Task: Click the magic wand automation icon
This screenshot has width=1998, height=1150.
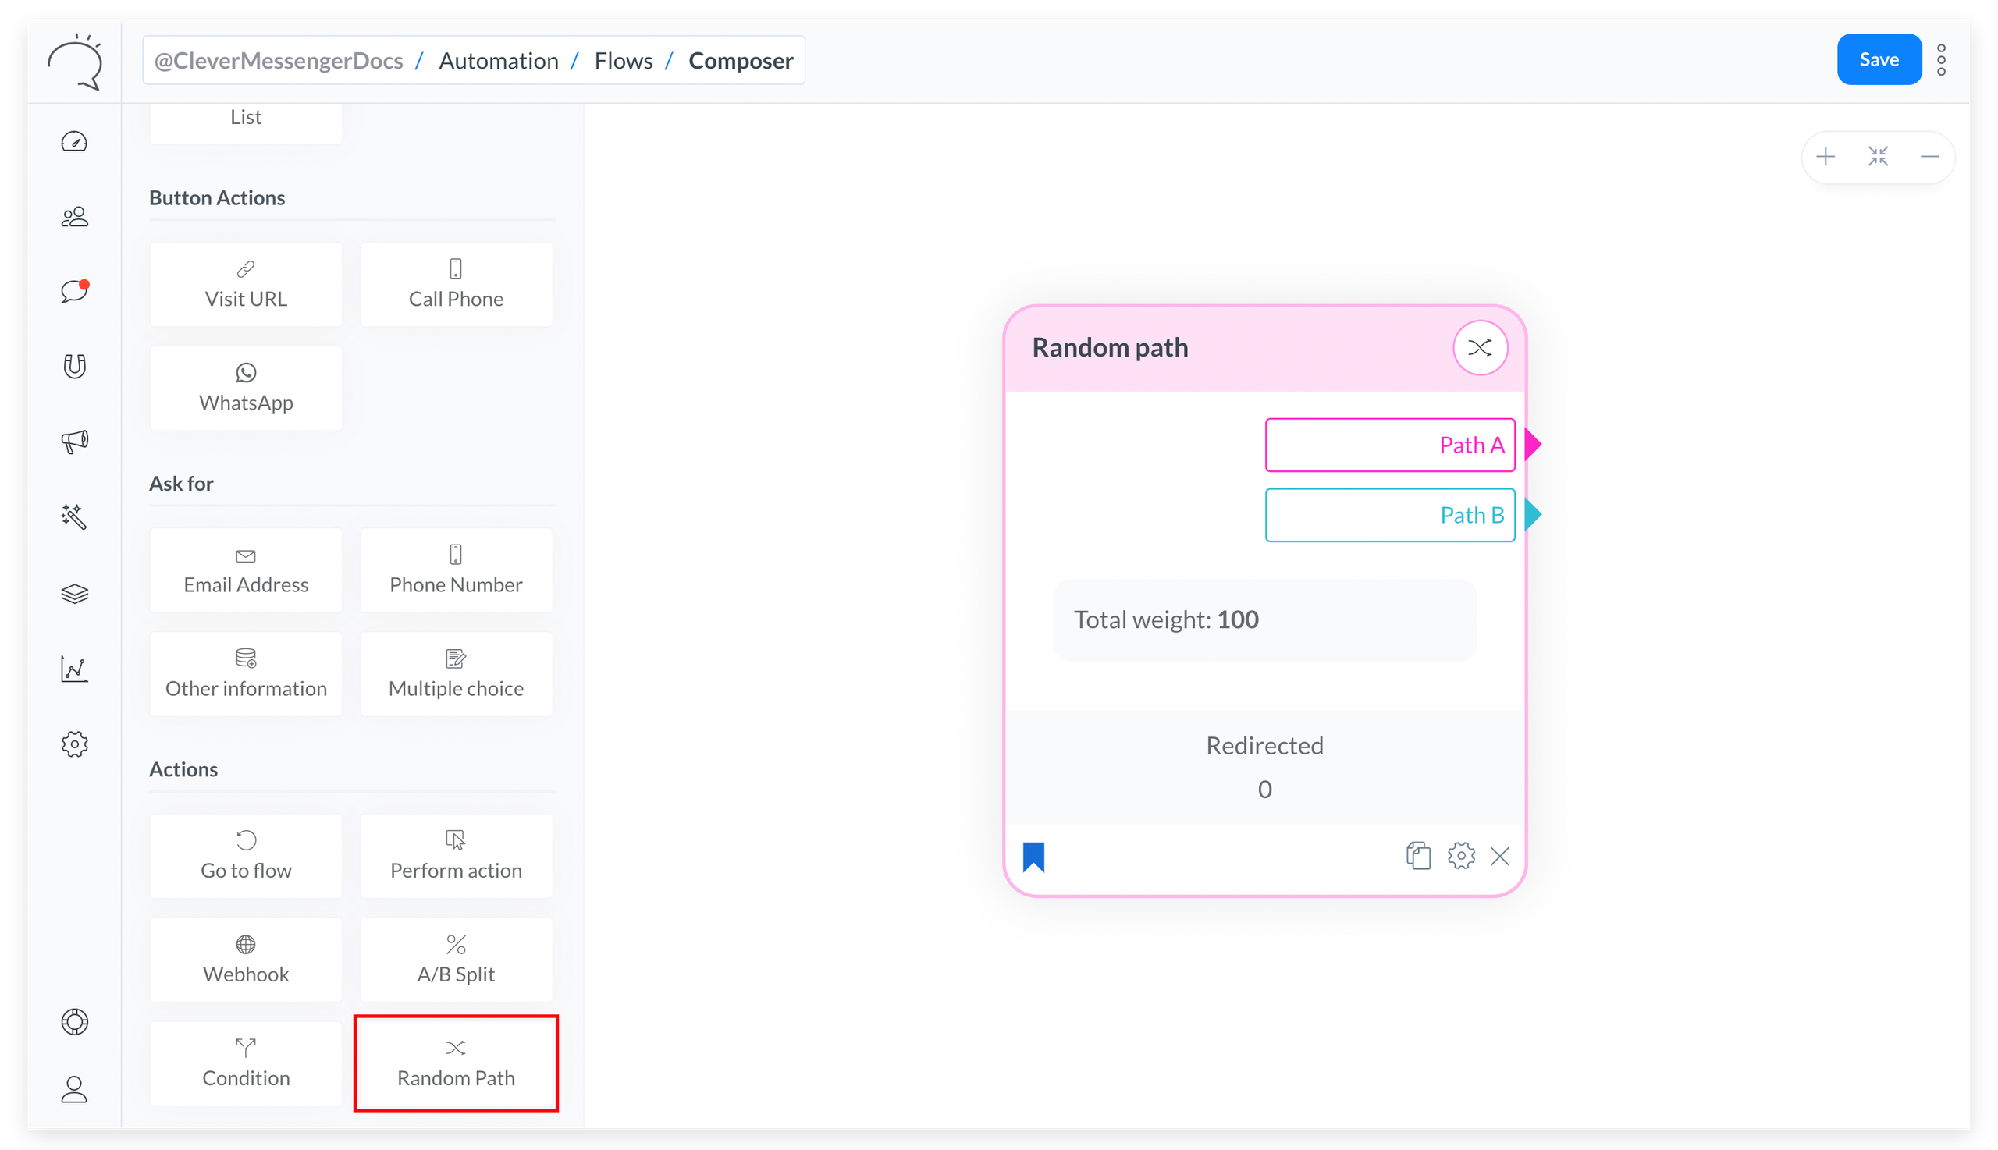Action: click(x=74, y=516)
